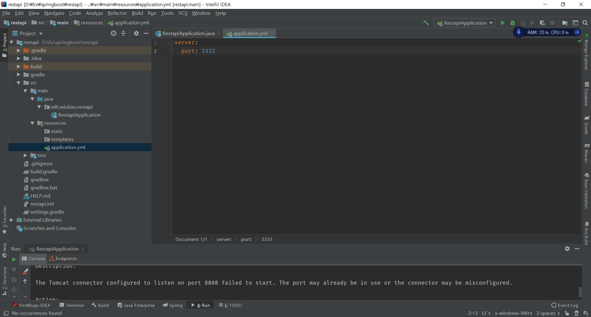Toggle read-only lock icon in status bar
The height and width of the screenshot is (317, 591).
point(567,313)
